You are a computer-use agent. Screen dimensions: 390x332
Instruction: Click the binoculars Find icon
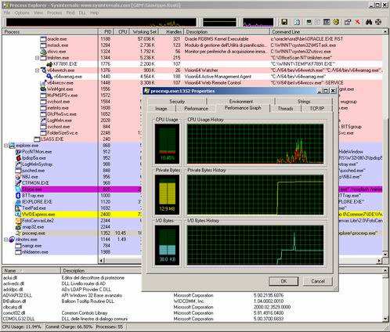(369, 22)
